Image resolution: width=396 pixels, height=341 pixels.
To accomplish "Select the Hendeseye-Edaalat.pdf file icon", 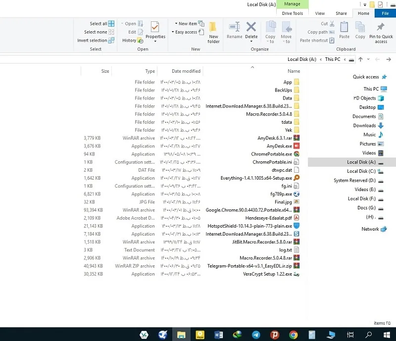I will pyautogui.click(x=297, y=218).
